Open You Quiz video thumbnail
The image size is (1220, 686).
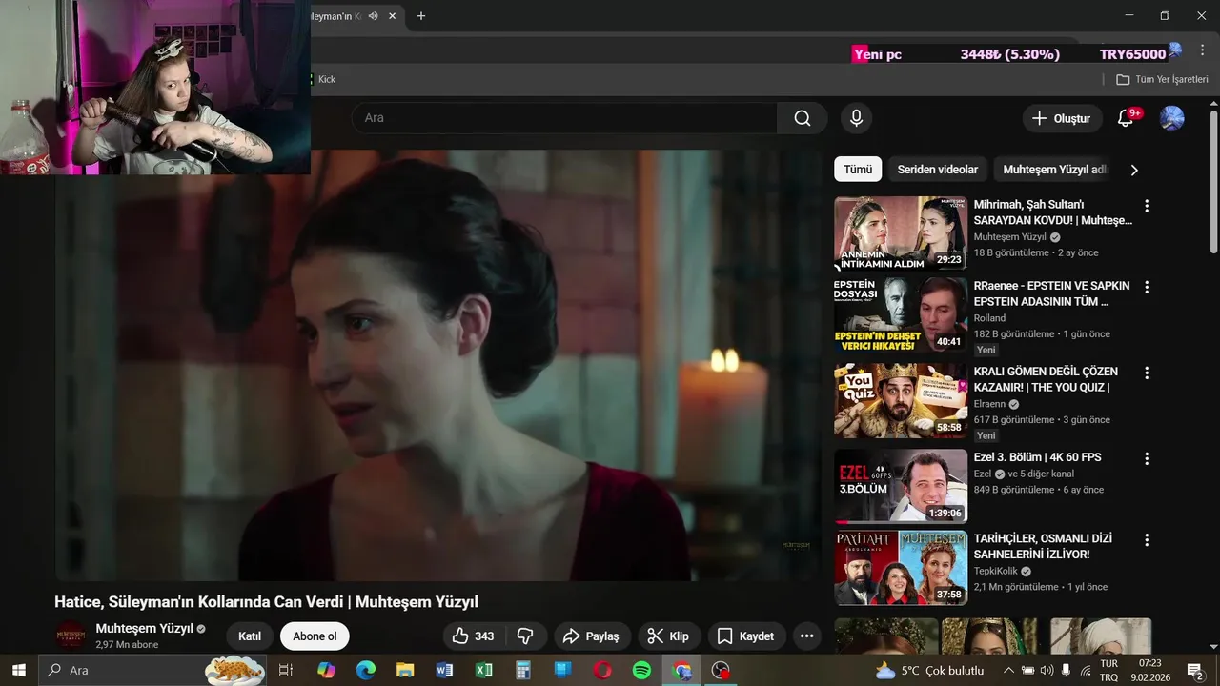(x=901, y=401)
